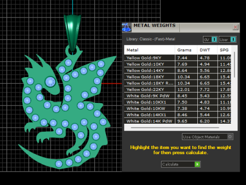246x185 pixels.
Task: Select the White Gold:9K PdW row
Action: (x=178, y=96)
